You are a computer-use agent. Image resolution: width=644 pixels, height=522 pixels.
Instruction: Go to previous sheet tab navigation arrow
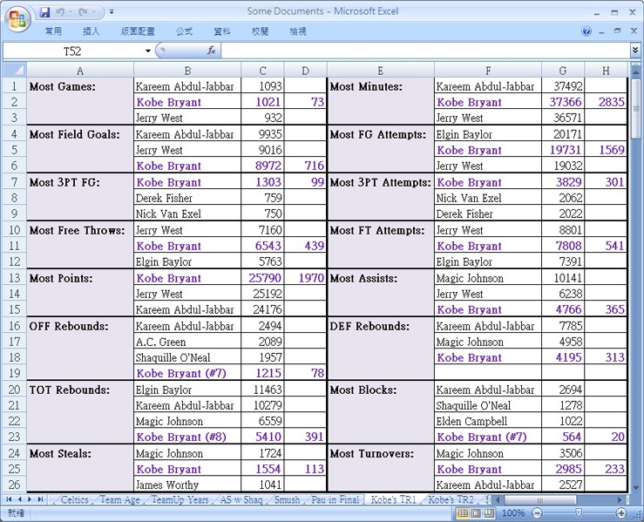19,500
